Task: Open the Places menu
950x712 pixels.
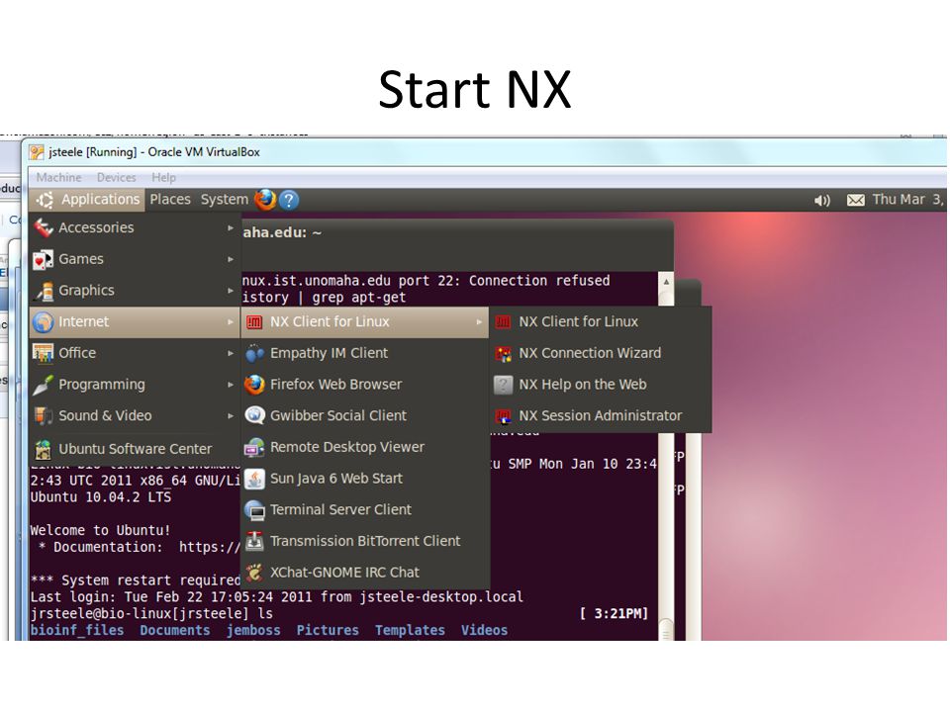Action: (x=170, y=200)
